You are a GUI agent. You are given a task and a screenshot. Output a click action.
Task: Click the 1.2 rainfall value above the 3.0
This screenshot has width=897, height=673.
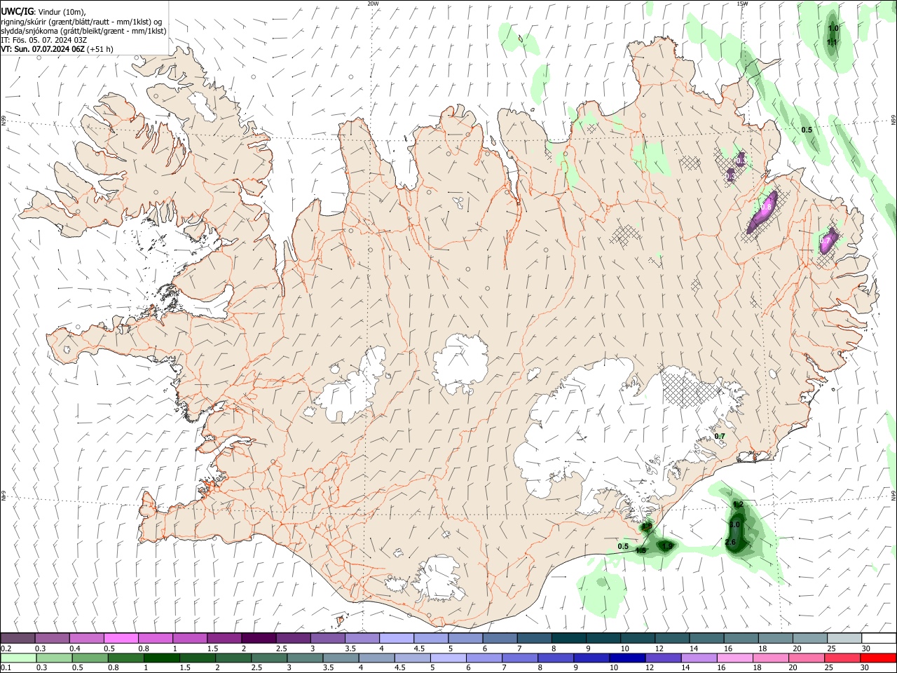[738, 505]
